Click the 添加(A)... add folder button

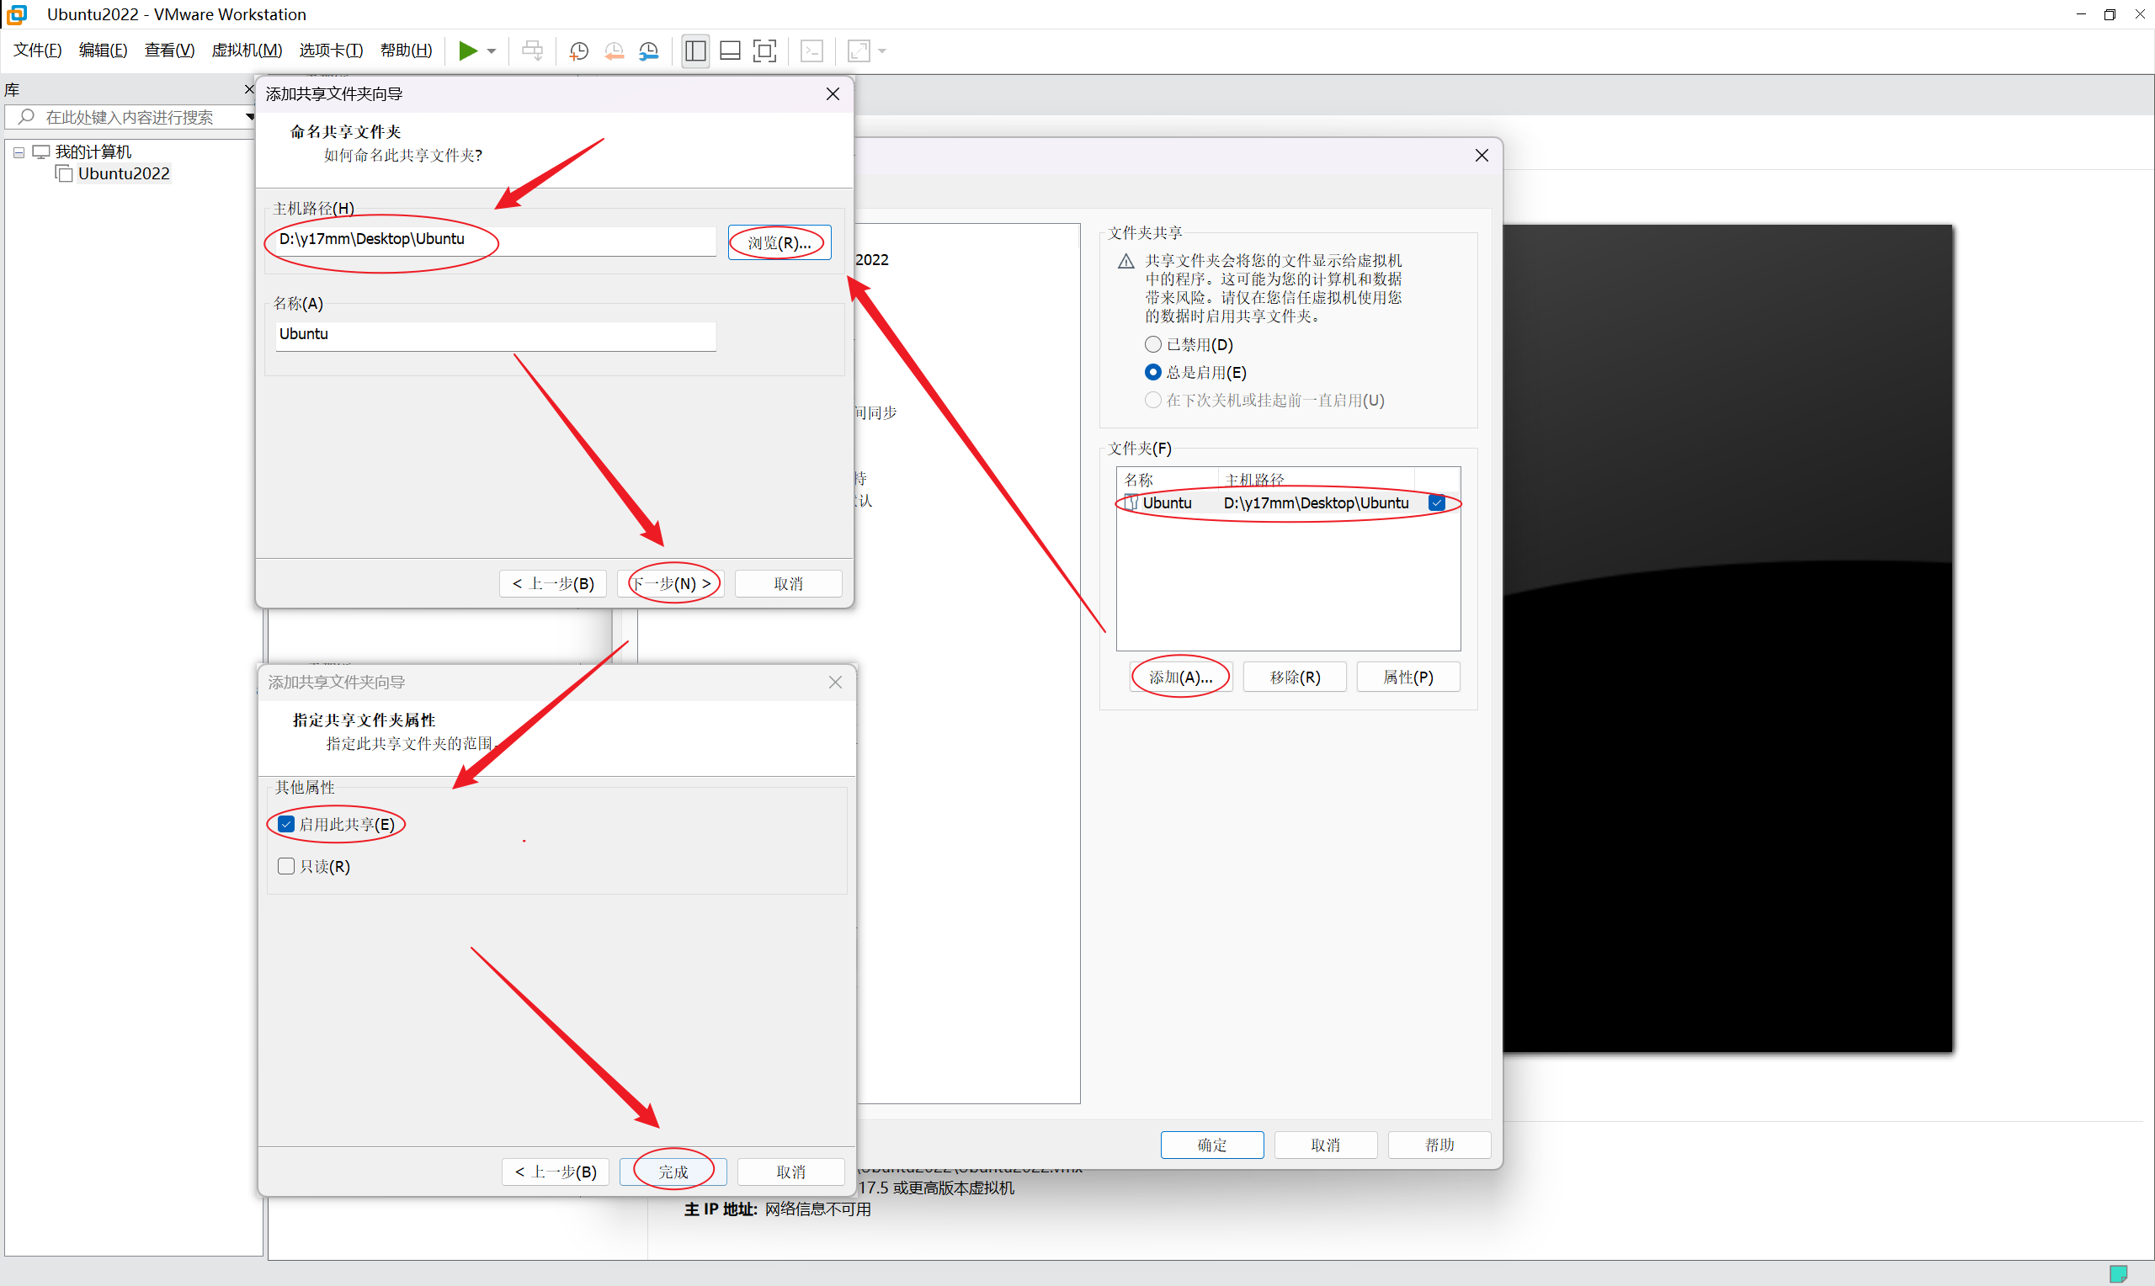tap(1180, 677)
